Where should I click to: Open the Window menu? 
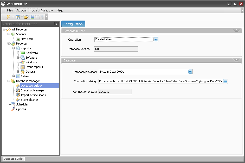coord(47,10)
